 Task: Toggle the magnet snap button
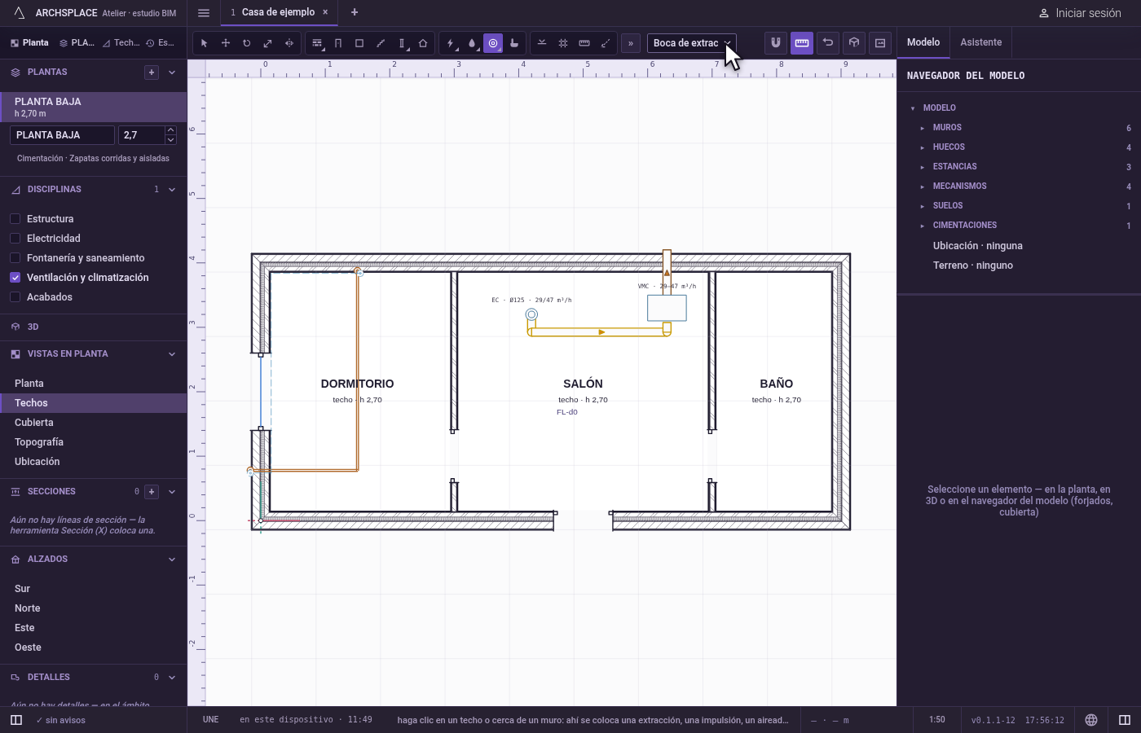(x=776, y=43)
